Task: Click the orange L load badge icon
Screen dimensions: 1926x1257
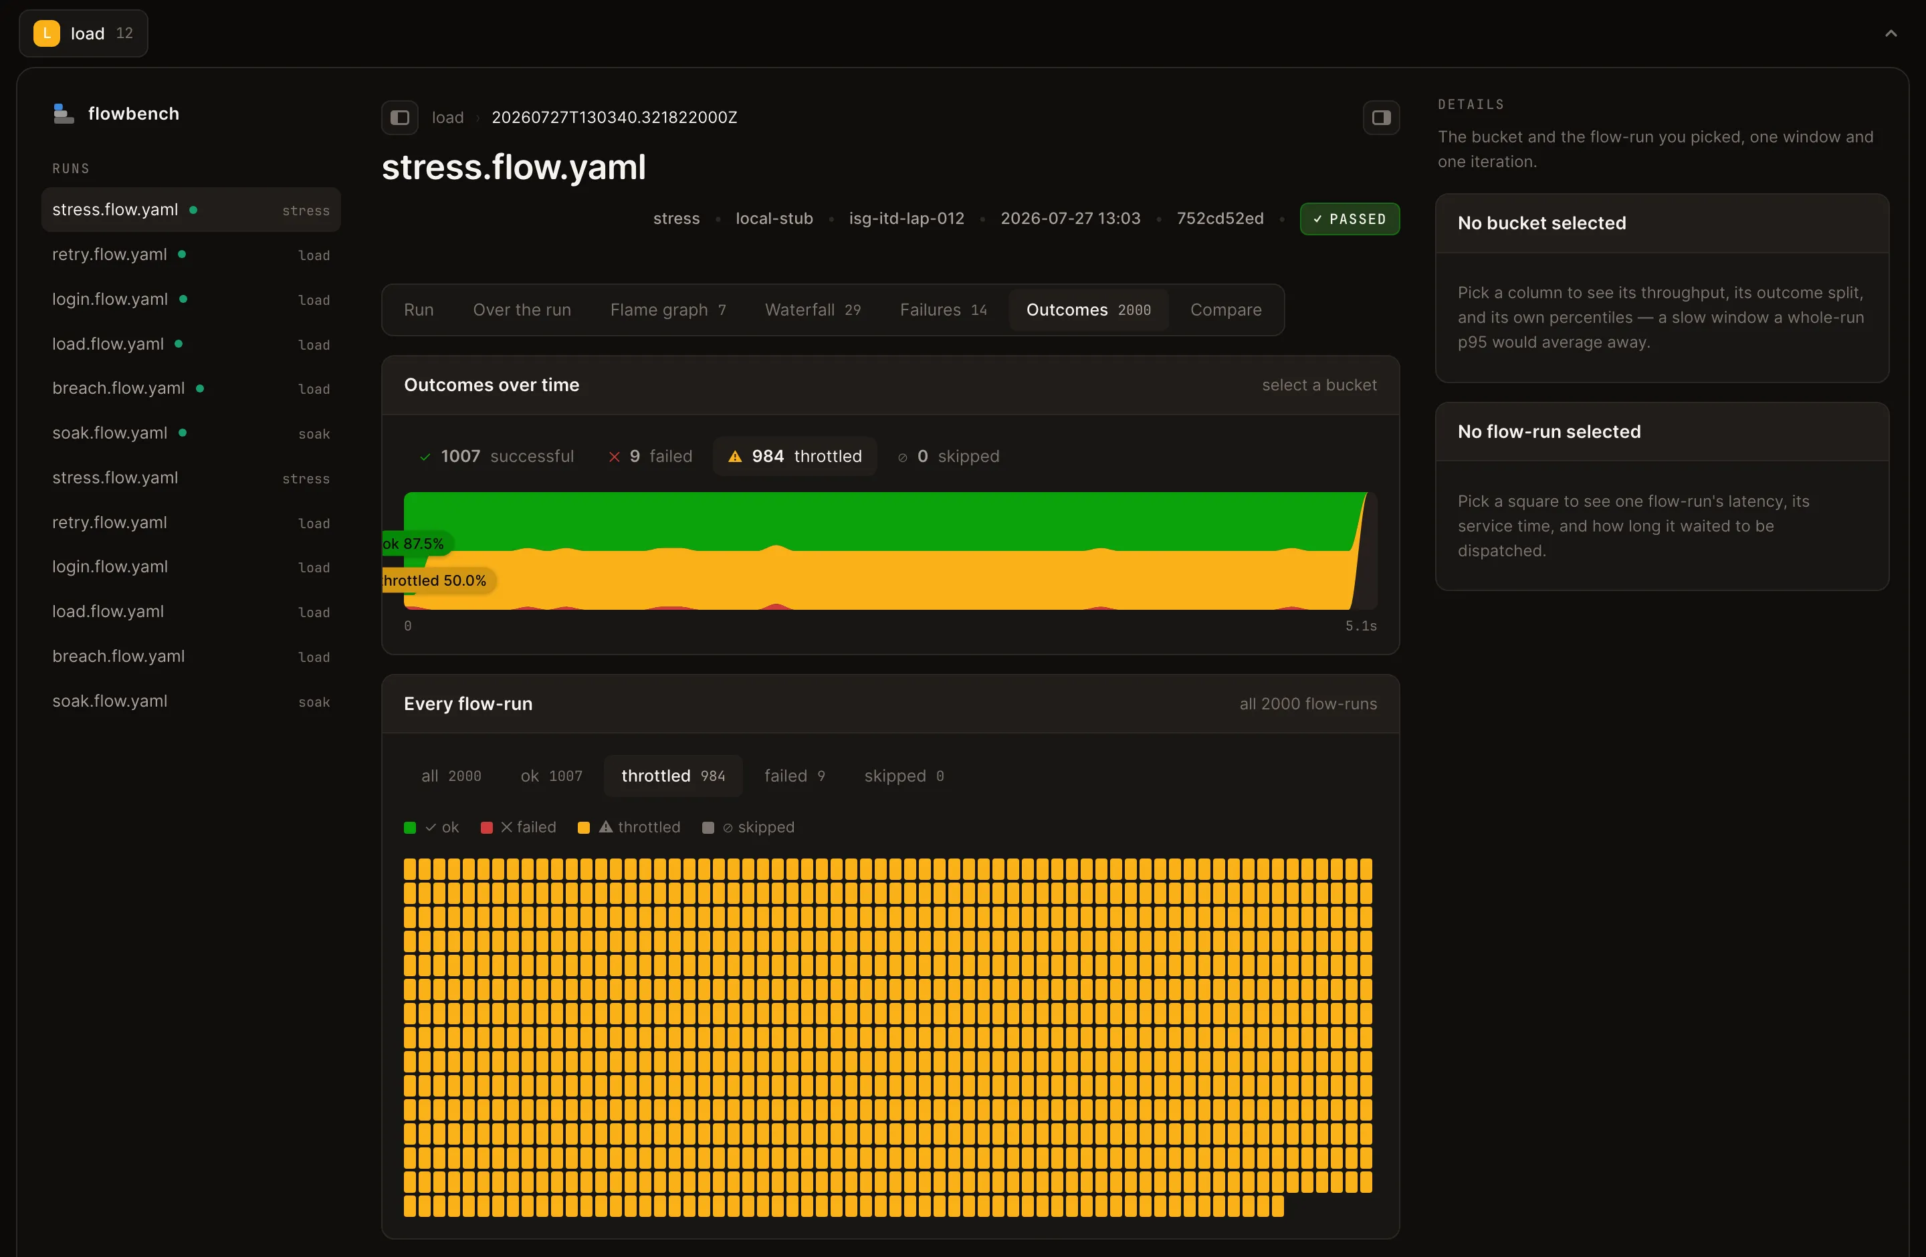Action: click(47, 33)
